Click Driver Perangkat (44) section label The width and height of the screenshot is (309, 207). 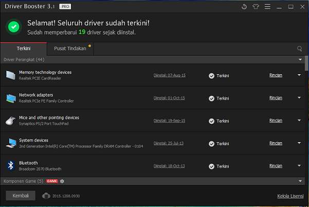pyautogui.click(x=24, y=60)
